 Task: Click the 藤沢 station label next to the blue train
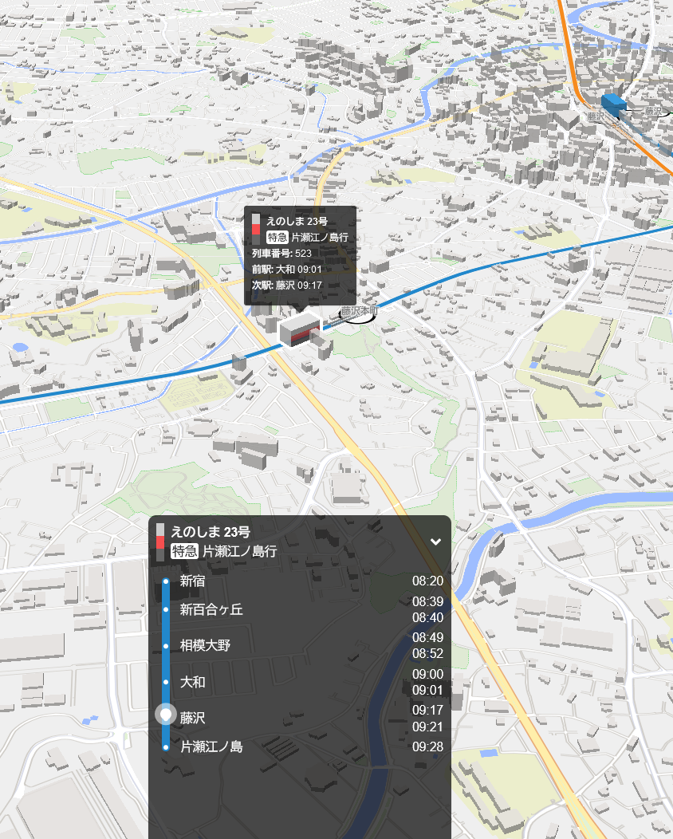(x=595, y=116)
